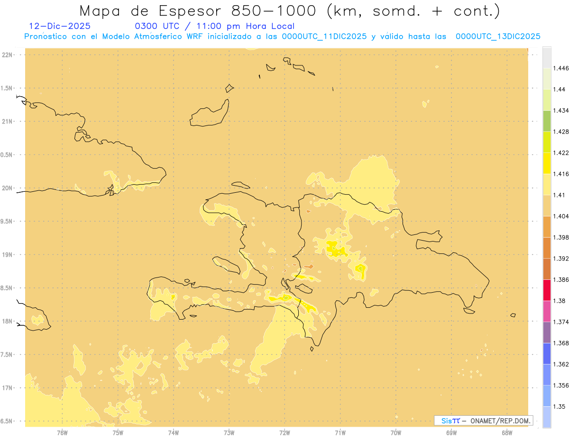This screenshot has height=439, width=569.
Task: Click the 22N latitude axis label
Action: pyautogui.click(x=7, y=55)
